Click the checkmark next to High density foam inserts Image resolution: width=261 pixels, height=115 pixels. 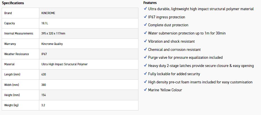(145, 82)
